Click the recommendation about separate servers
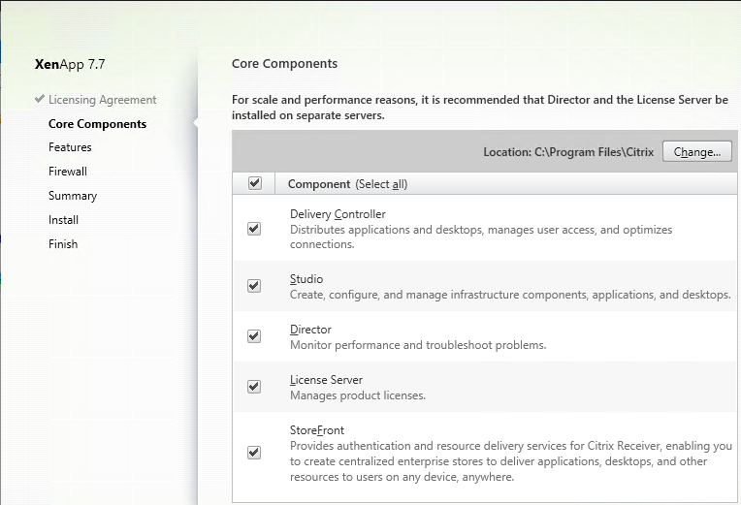This screenshot has height=505, width=741. tap(480, 108)
